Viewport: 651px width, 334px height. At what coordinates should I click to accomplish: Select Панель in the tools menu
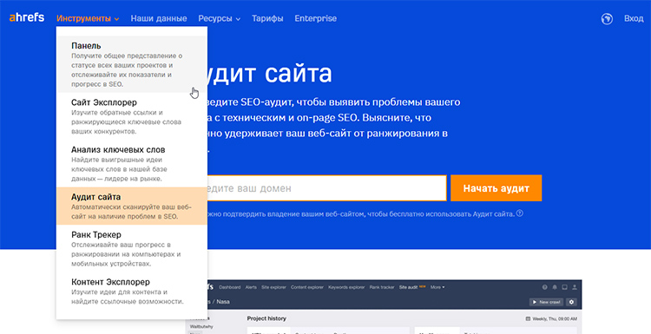132,64
